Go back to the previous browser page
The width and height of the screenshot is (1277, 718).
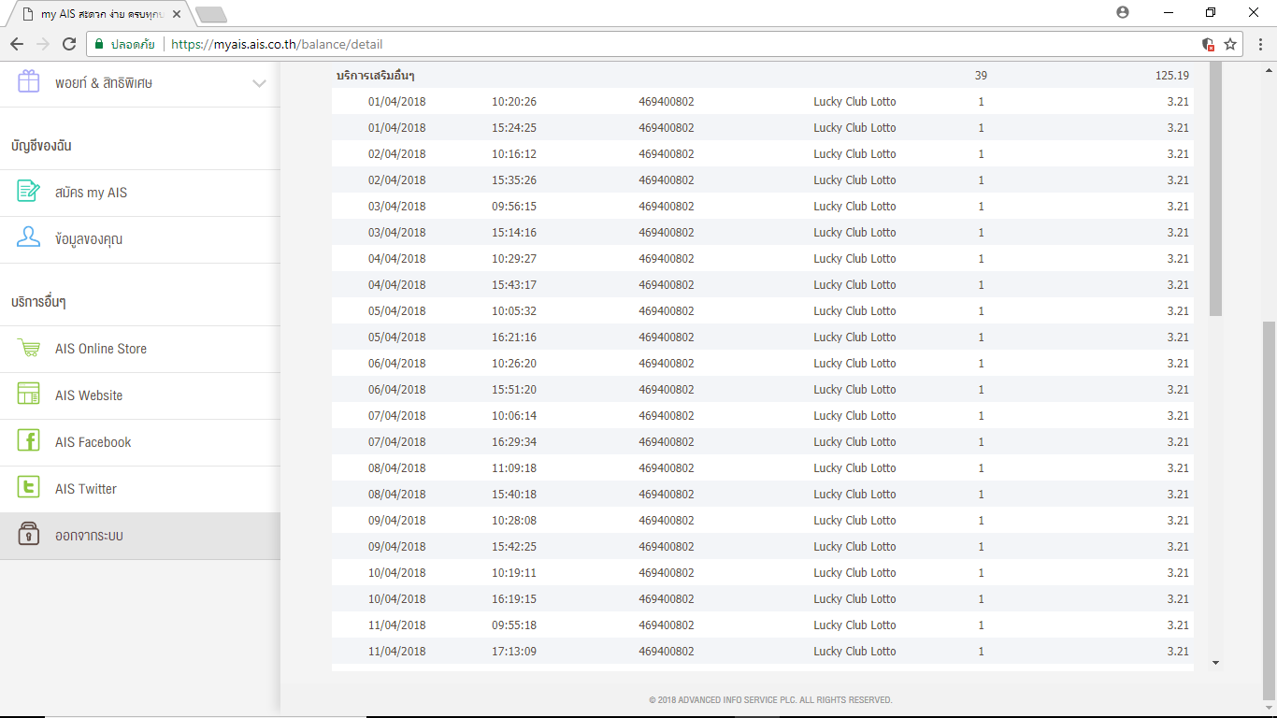point(17,44)
